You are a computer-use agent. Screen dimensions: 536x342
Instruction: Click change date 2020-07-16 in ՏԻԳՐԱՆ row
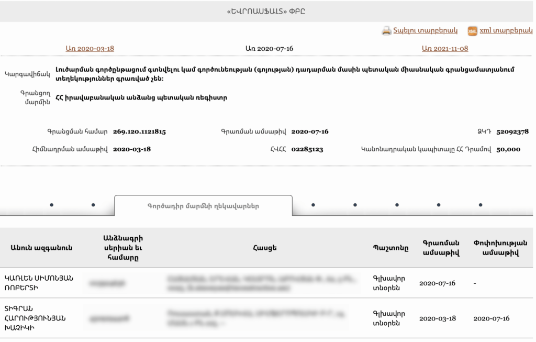point(491,318)
